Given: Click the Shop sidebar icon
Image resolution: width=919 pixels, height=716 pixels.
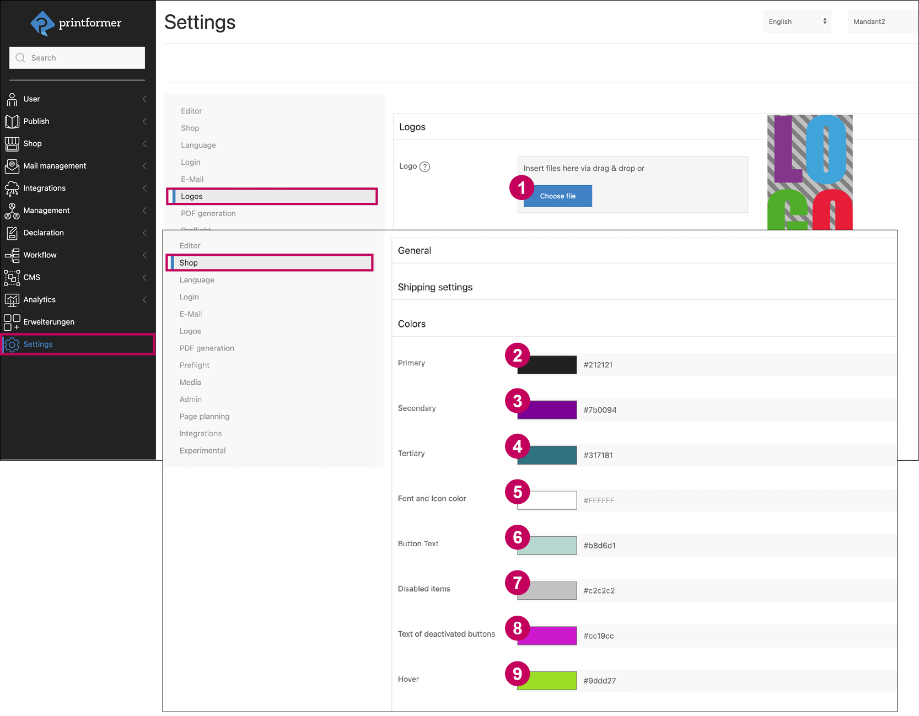Looking at the screenshot, I should [x=12, y=143].
